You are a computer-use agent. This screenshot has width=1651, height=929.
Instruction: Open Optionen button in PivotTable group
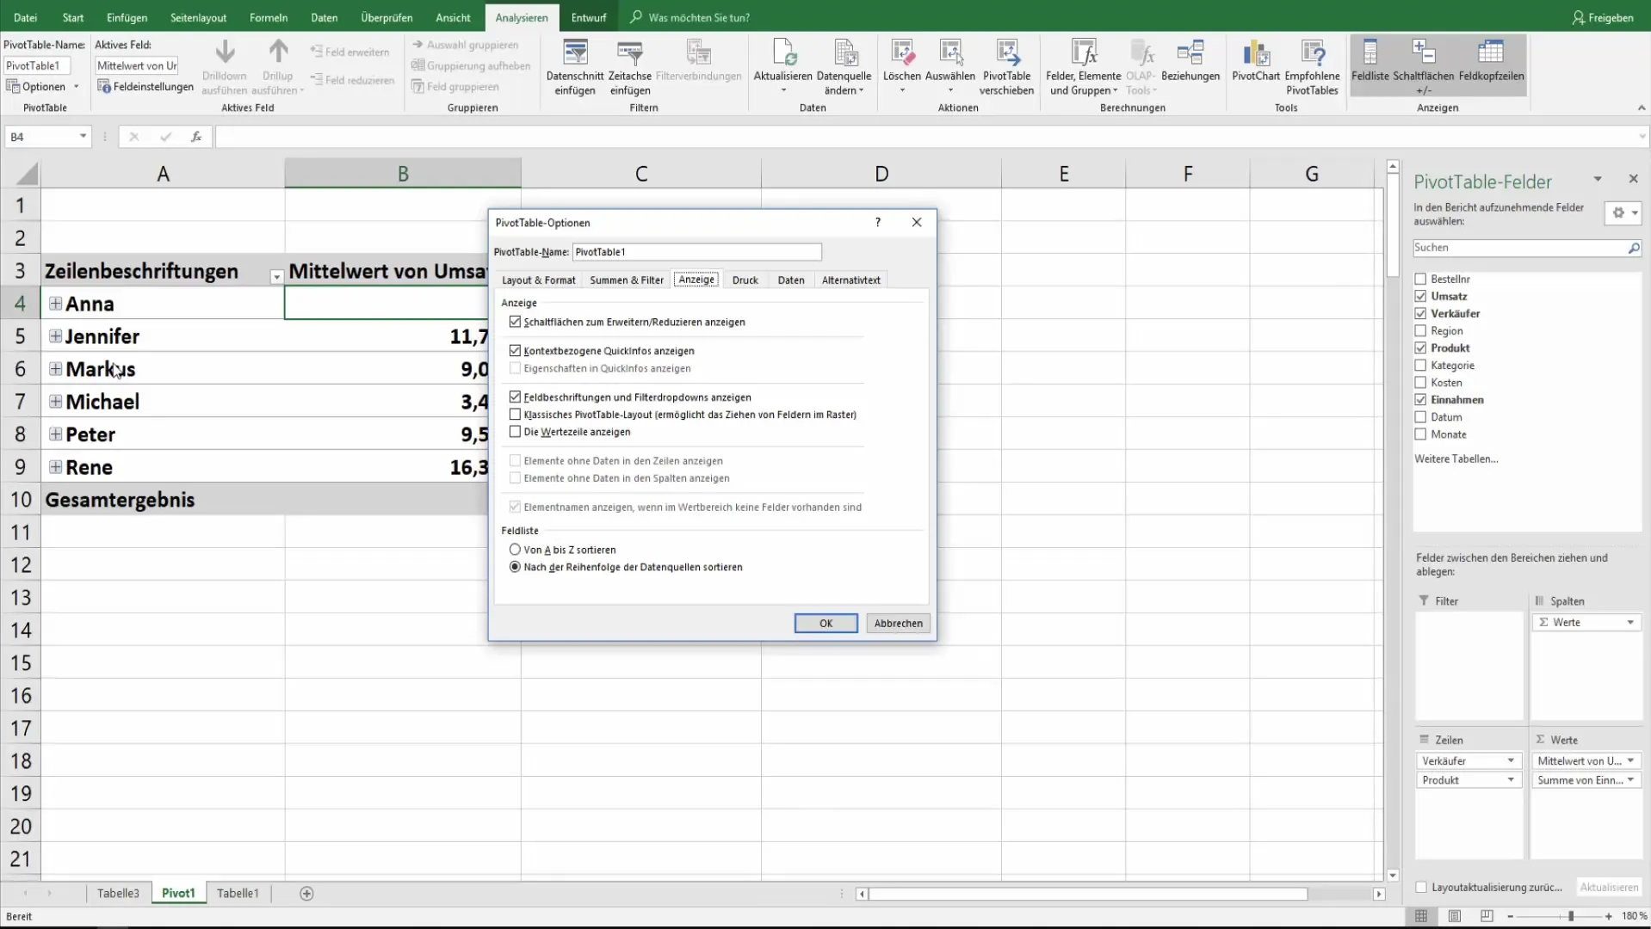[42, 87]
